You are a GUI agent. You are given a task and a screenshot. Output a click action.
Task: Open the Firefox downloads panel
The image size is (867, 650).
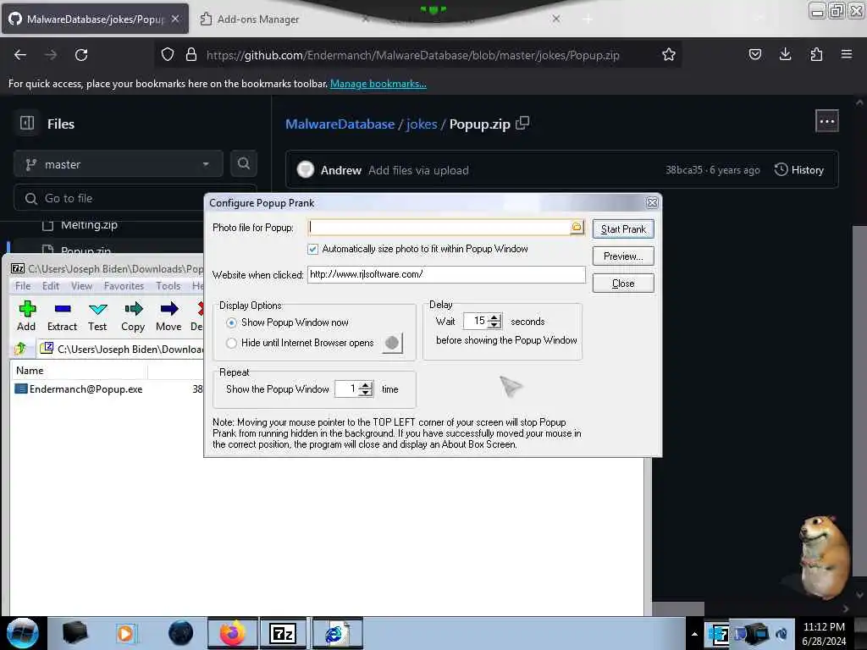(x=785, y=54)
